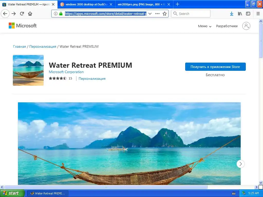Click the horizontal scrollbar track
Viewport: 263px width, 197px height.
click(x=232, y=187)
